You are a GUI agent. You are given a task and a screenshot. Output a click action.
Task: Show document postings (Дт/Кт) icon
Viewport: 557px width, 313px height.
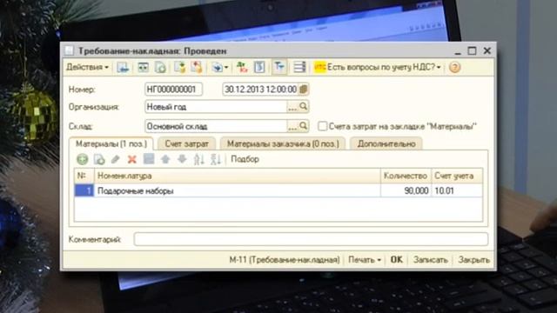pyautogui.click(x=242, y=67)
